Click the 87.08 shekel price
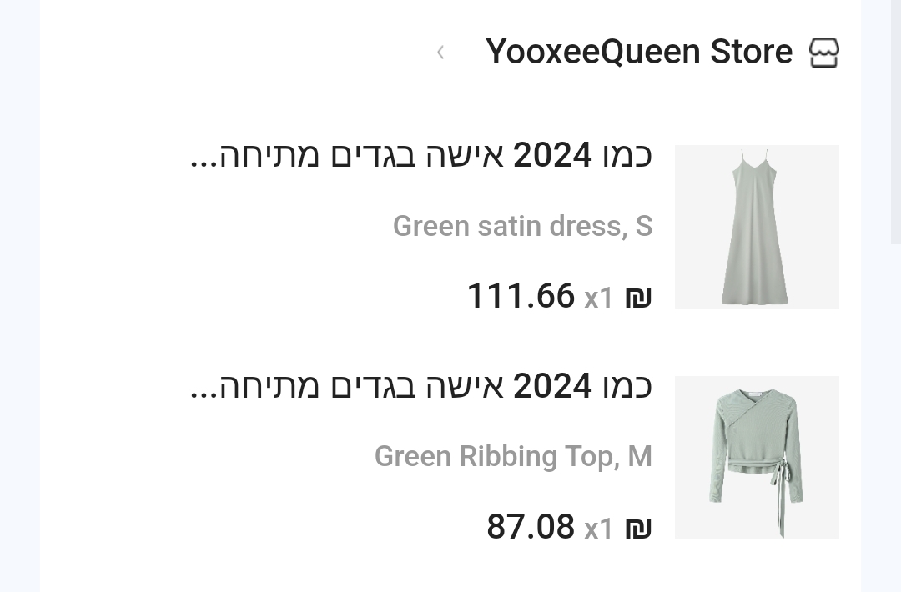 531,527
